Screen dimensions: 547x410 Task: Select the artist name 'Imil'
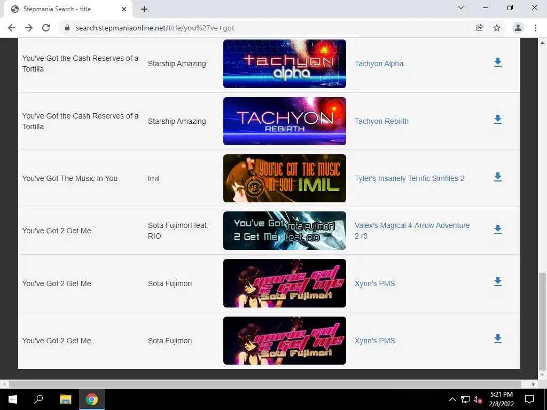(153, 178)
